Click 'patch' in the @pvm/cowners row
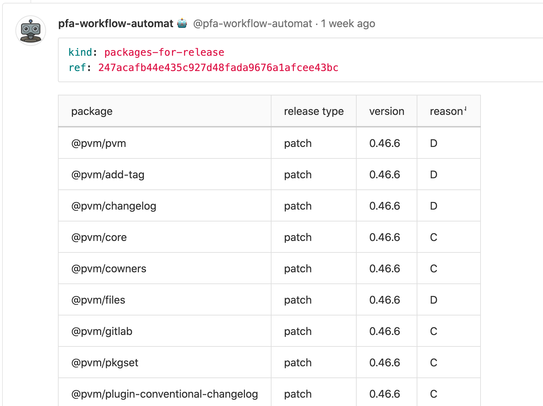 click(x=298, y=269)
